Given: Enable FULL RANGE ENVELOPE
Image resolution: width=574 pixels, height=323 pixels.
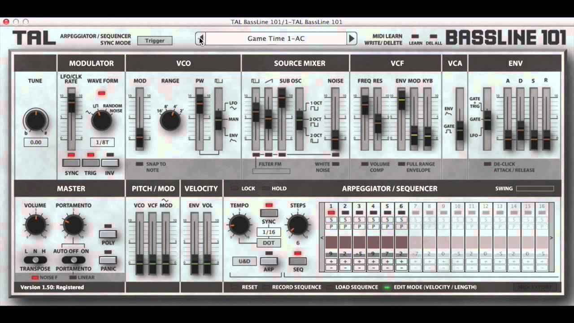Looking at the screenshot, I should pos(401,164).
